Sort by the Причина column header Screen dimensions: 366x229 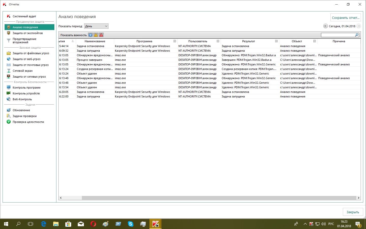[x=339, y=41]
